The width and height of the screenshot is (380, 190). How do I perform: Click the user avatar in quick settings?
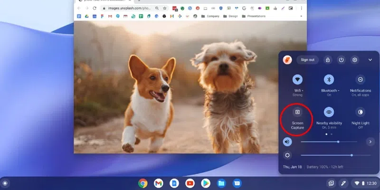point(287,60)
